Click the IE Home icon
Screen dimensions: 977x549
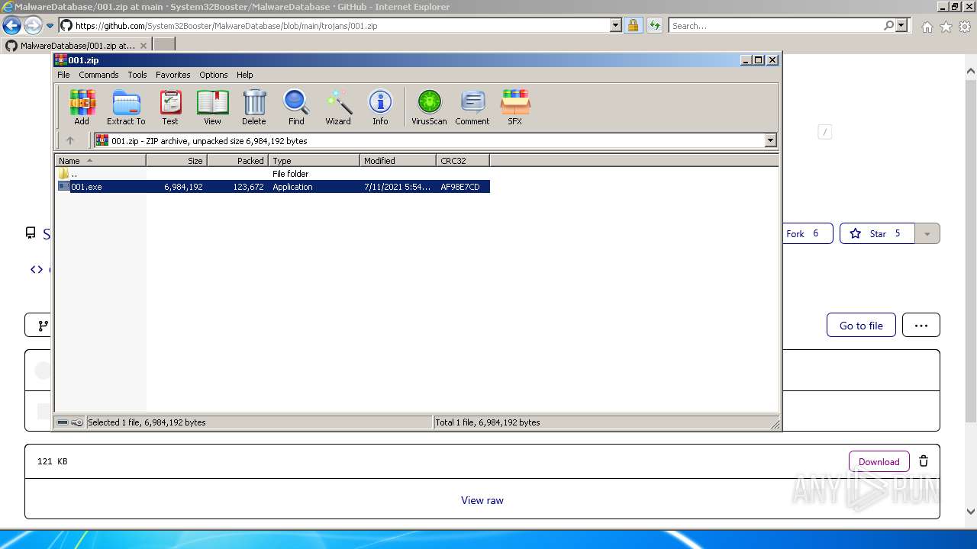click(x=927, y=27)
